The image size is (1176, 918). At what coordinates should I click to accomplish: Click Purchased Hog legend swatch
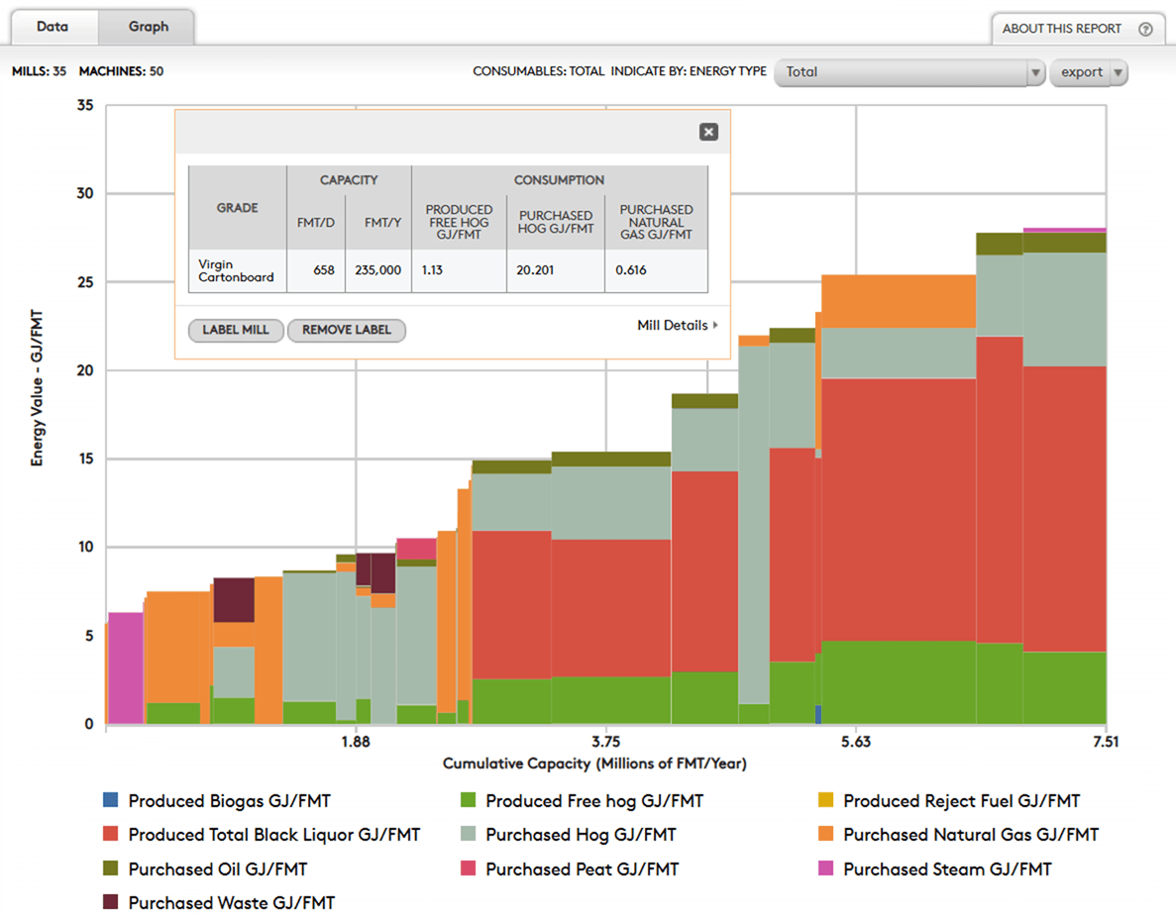click(469, 835)
